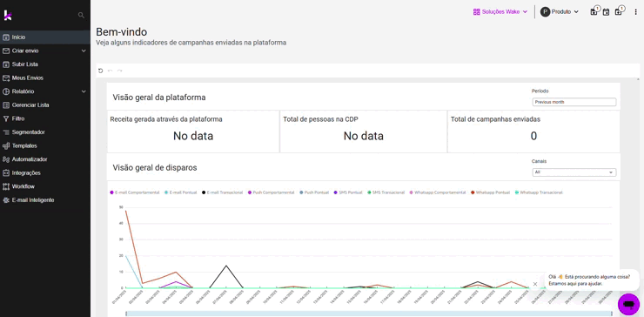Click the Produto avatar circle with P
The image size is (644, 317).
[545, 12]
